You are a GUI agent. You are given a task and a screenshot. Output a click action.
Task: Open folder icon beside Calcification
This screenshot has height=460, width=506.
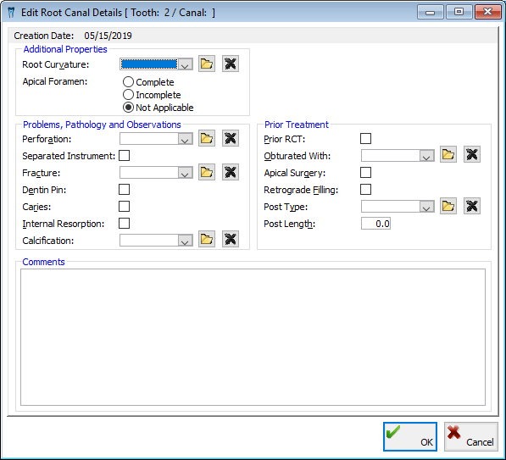click(x=207, y=240)
